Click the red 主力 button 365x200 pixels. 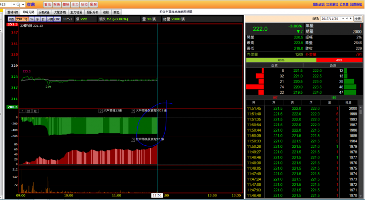click(75, 5)
